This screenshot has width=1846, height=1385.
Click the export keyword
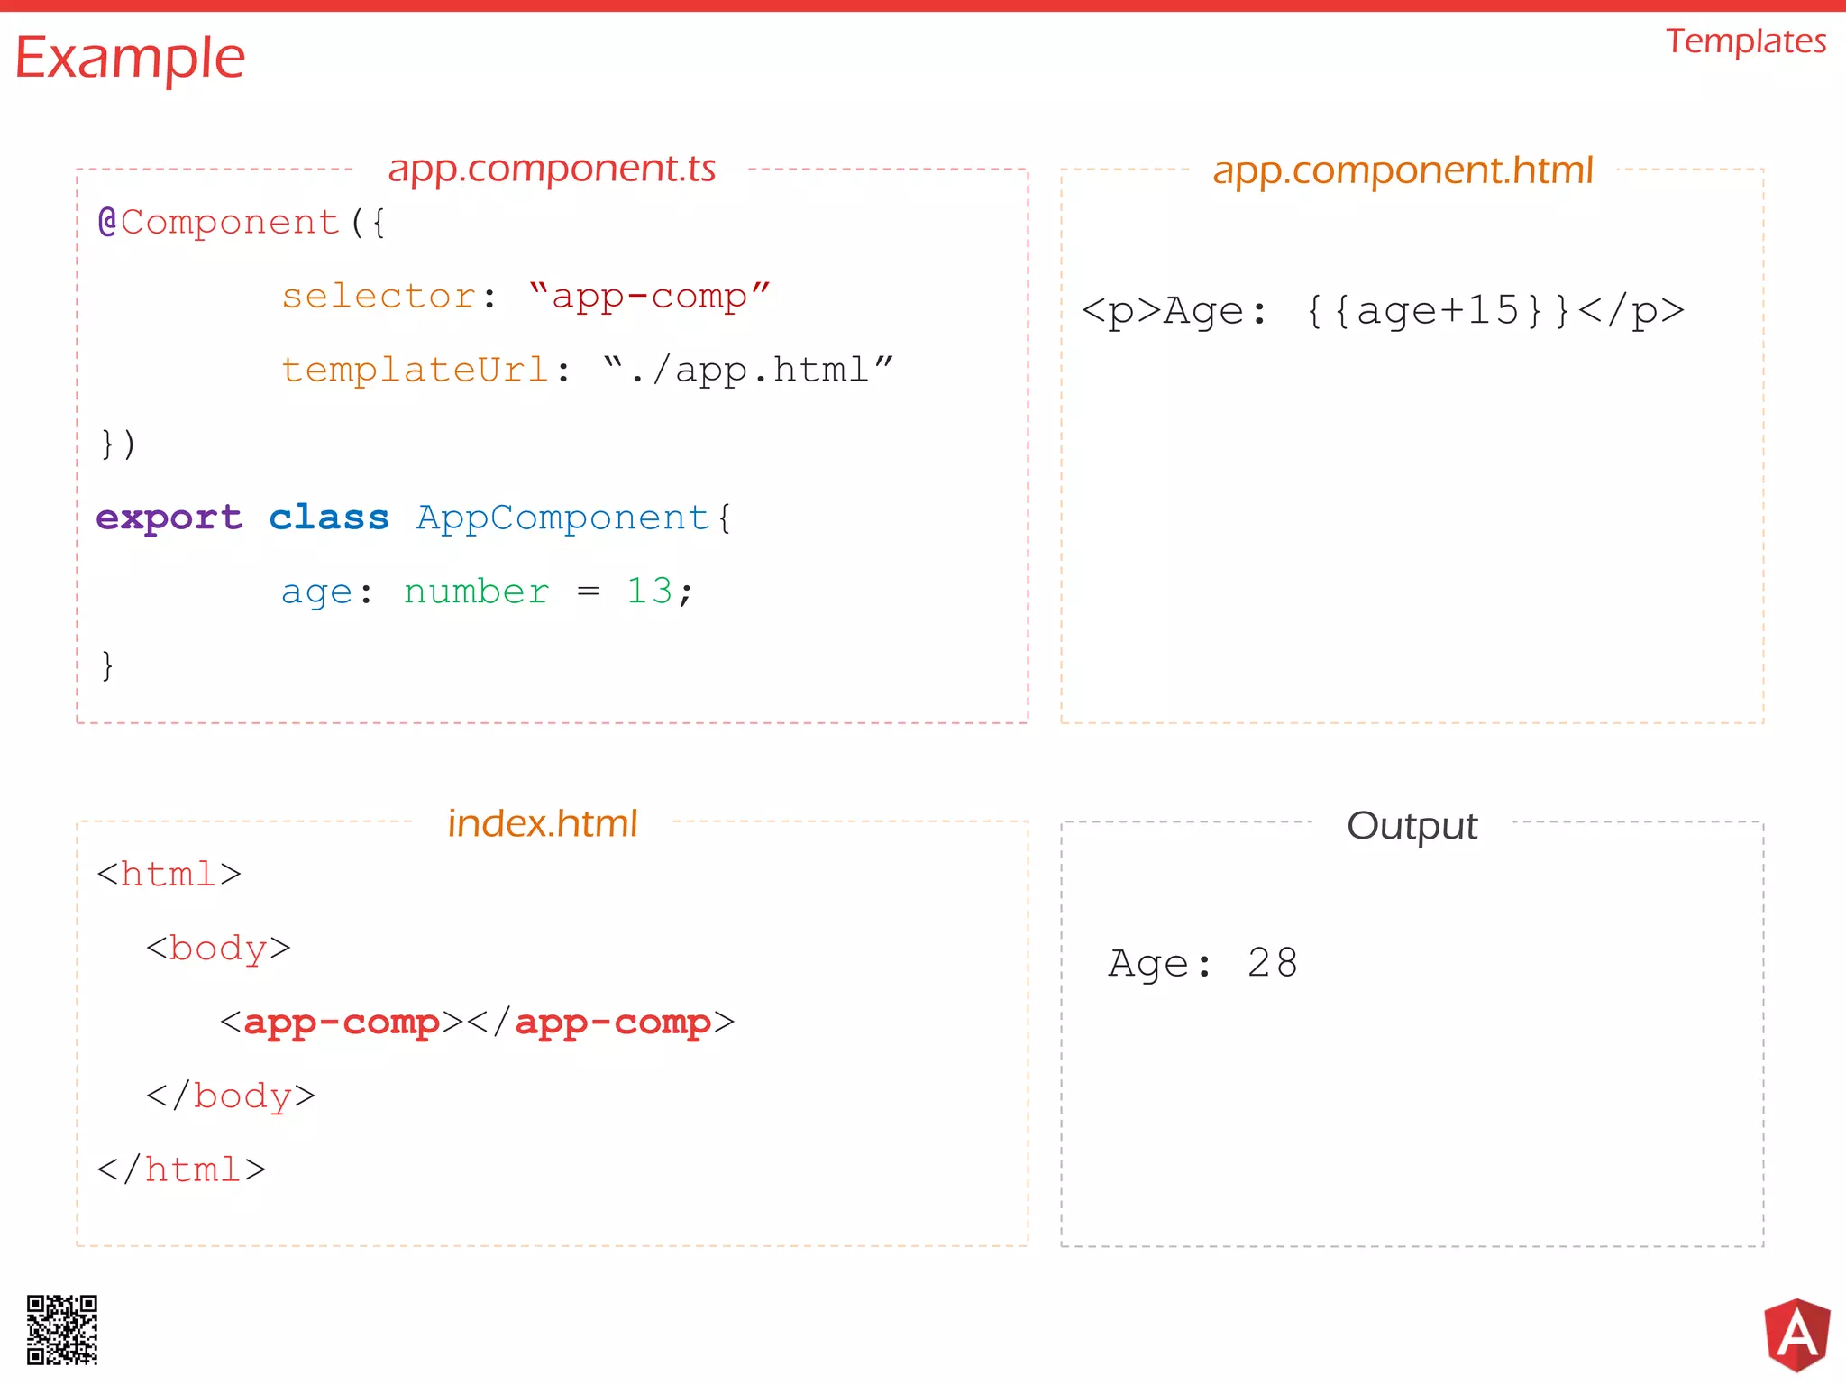(169, 518)
